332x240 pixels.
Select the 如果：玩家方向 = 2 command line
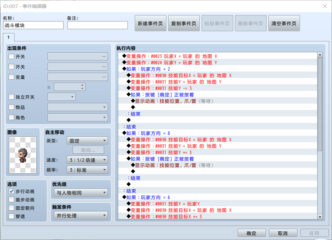tap(218, 69)
